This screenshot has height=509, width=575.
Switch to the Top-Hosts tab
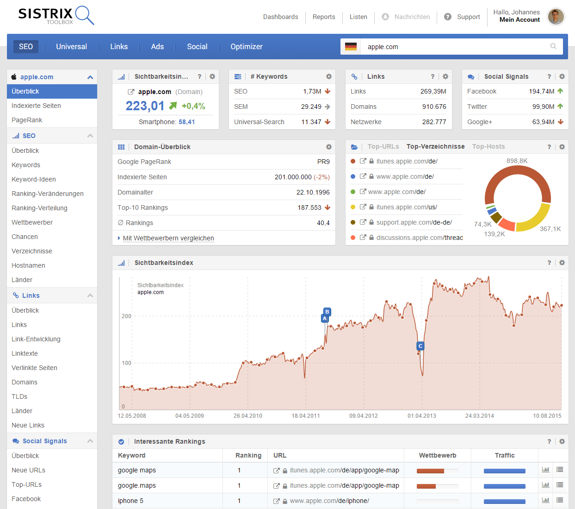coord(488,146)
